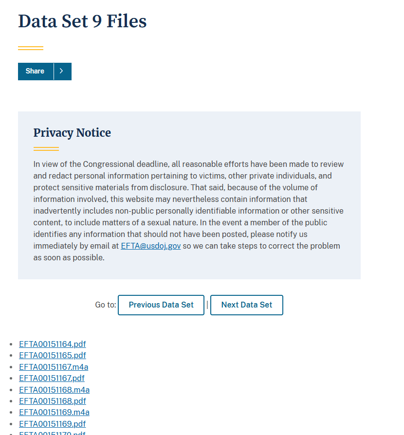Go to the Next Data Set
Screen dimensions: 404x435
(x=246, y=305)
